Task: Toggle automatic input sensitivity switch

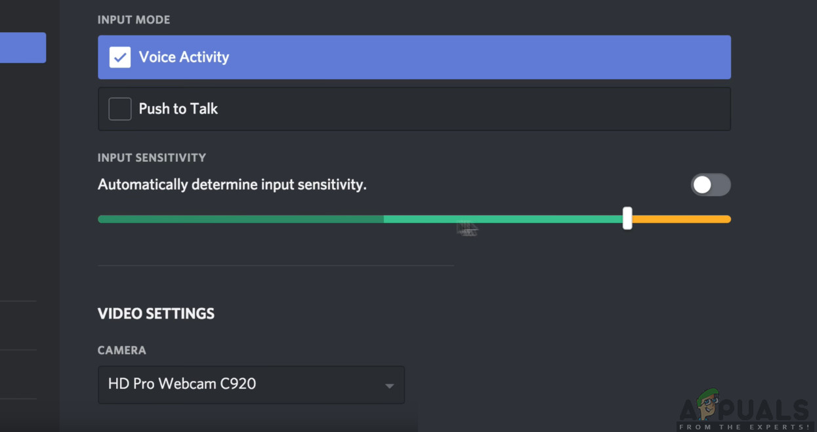Action: click(710, 185)
